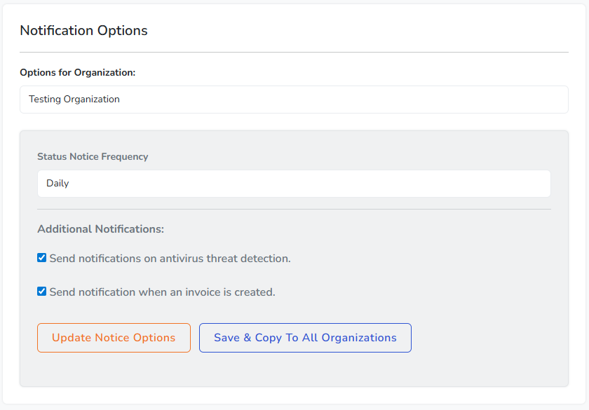Select the word 'Daily' in the frequency field

(57, 184)
